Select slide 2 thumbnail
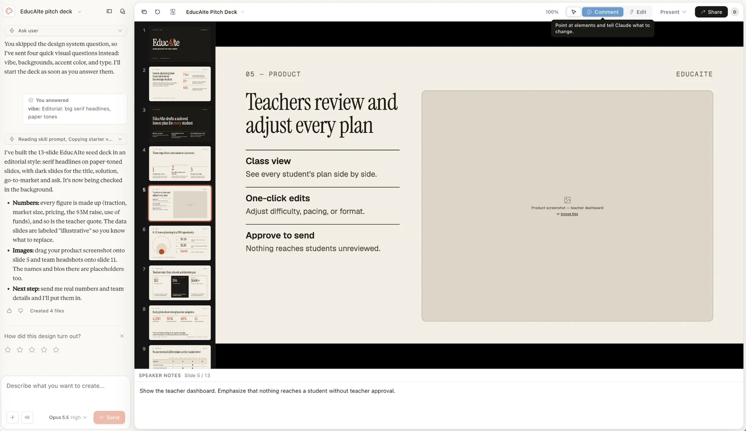 (x=180, y=84)
